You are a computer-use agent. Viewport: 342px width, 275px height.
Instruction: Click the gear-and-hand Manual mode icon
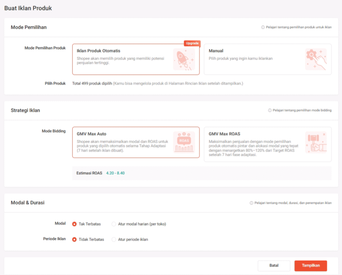[316, 59]
